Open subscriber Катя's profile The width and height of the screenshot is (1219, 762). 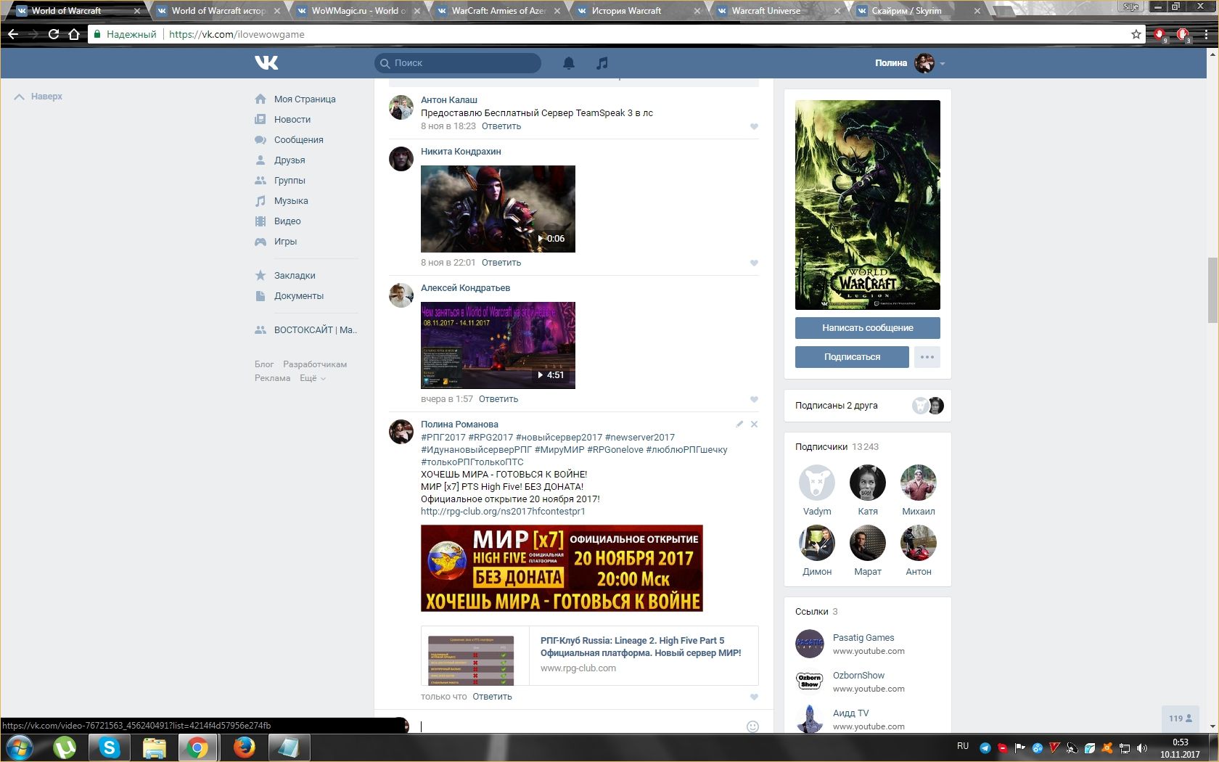(x=868, y=491)
